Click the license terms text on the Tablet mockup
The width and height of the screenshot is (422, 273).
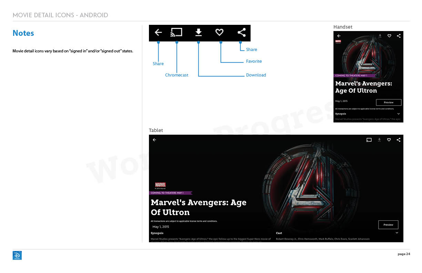pyautogui.click(x=184, y=221)
